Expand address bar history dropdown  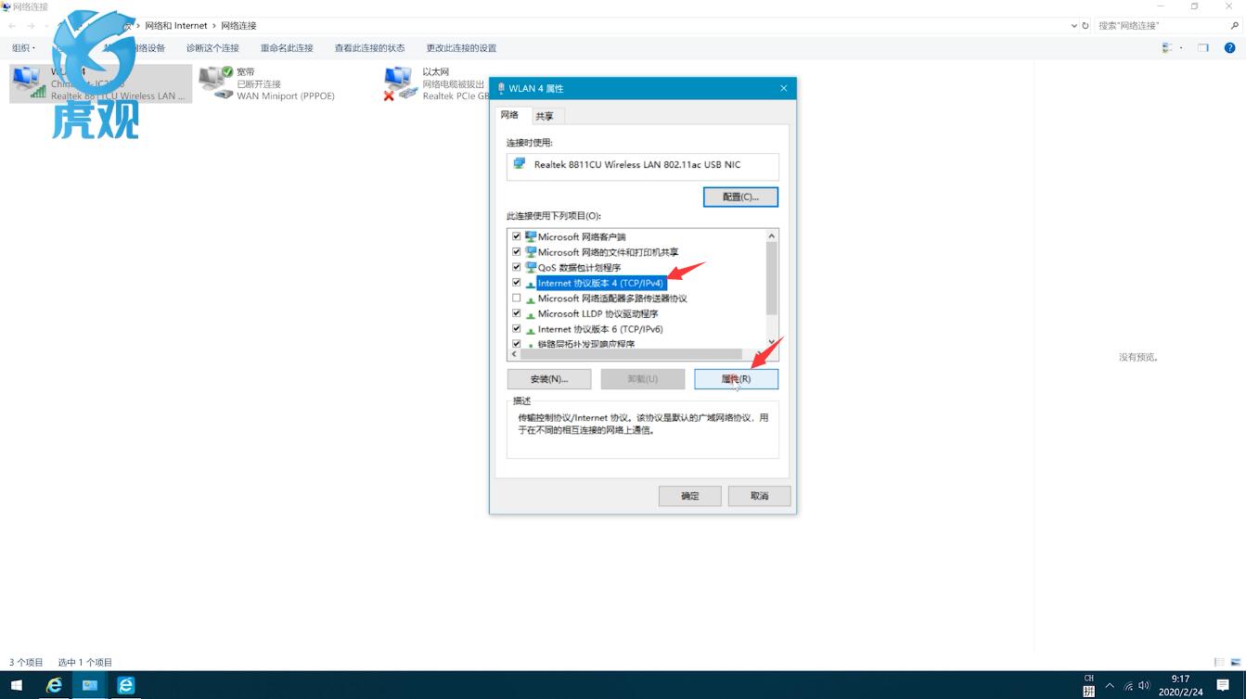1074,26
